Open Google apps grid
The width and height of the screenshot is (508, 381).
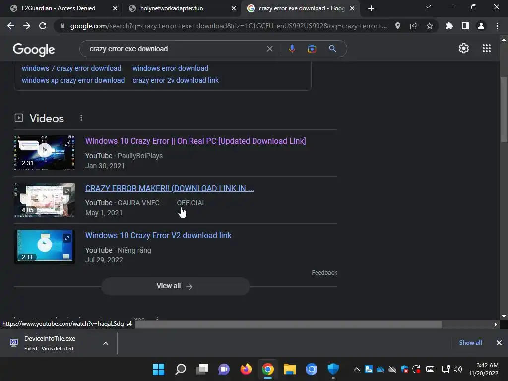tap(487, 48)
